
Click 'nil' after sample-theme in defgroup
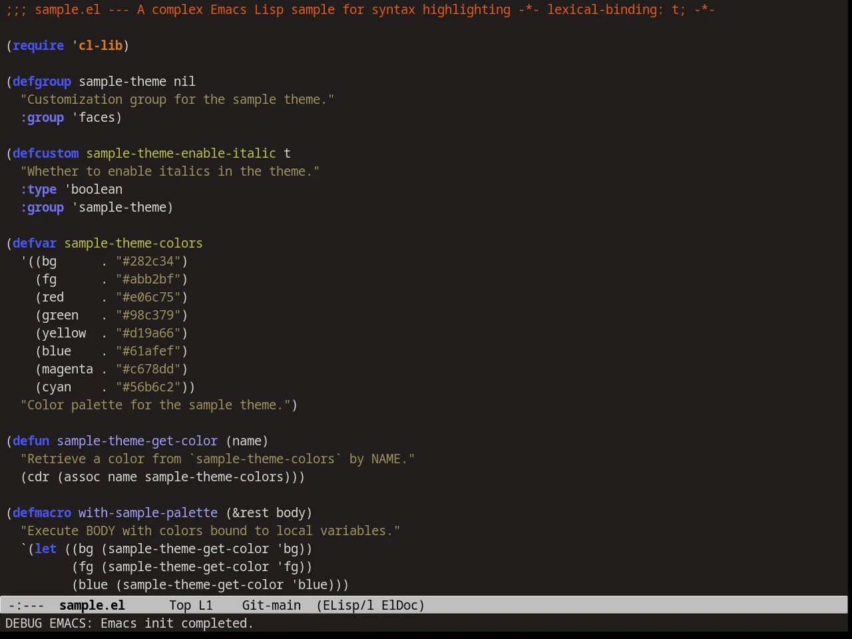pos(184,81)
